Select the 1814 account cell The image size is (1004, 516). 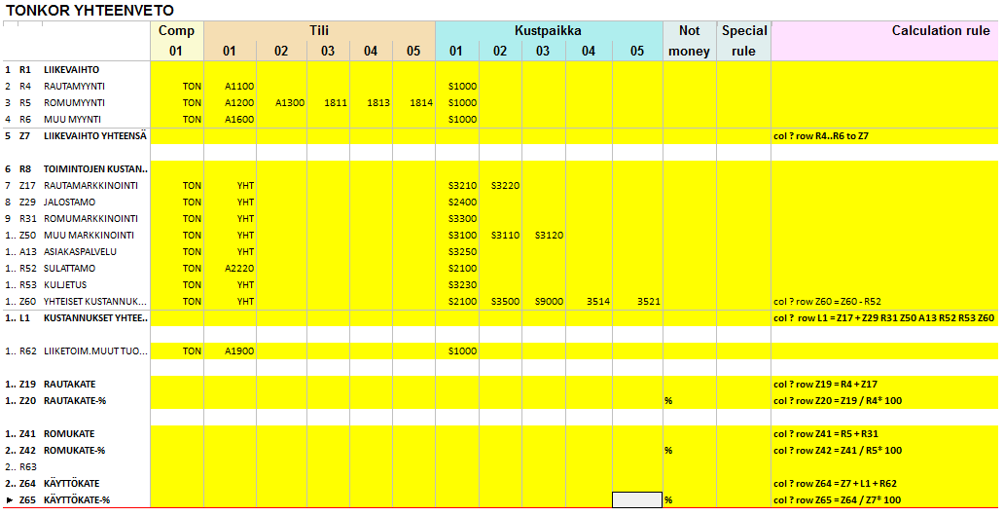coord(420,103)
